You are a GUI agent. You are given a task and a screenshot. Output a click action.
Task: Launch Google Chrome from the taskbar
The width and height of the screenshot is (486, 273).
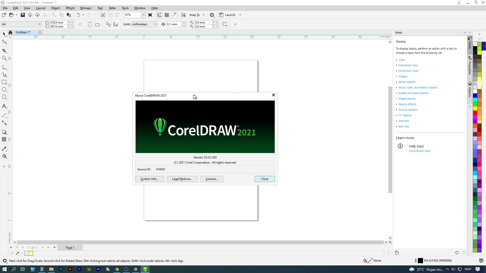117,269
